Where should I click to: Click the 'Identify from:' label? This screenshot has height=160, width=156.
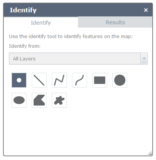click(x=25, y=46)
